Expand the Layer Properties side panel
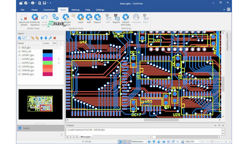Viewport: 248px width, 144px height. tap(227, 42)
